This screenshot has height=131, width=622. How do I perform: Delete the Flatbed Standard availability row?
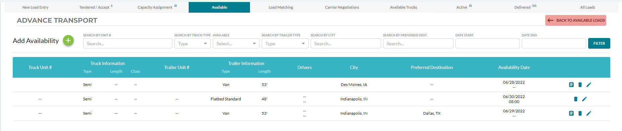pyautogui.click(x=576, y=99)
